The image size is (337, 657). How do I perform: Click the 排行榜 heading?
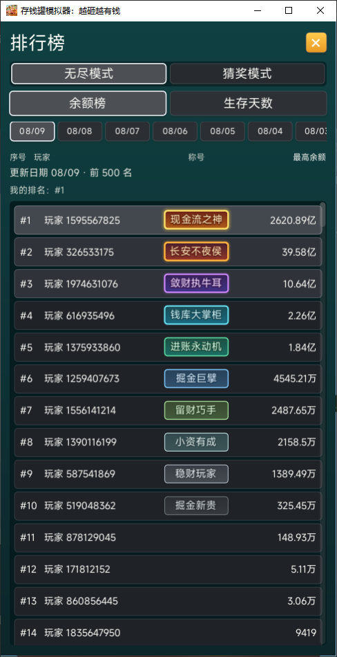[x=38, y=43]
